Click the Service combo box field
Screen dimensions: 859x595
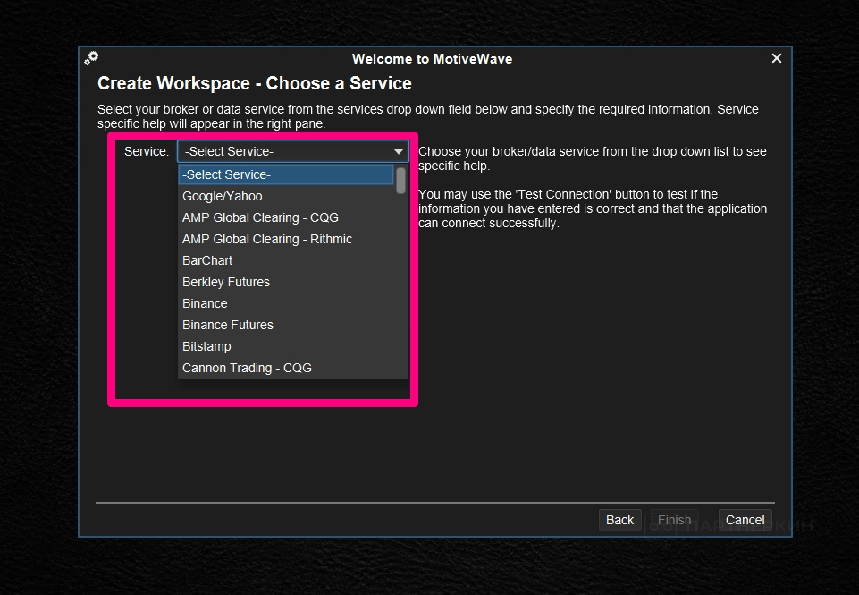[293, 151]
